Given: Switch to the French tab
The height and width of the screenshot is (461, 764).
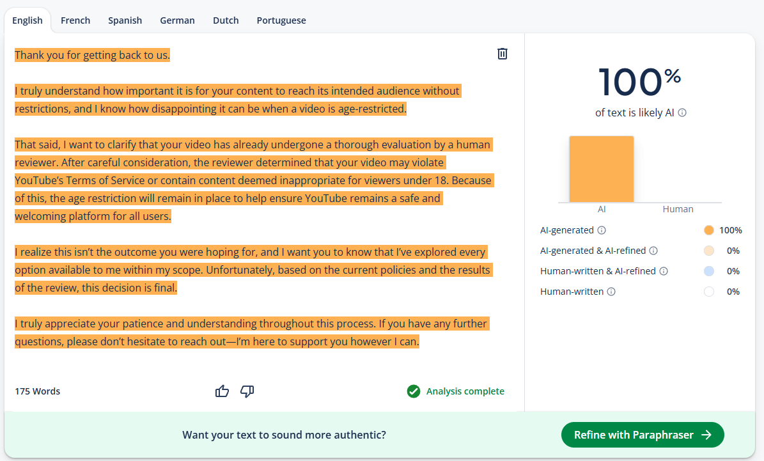Looking at the screenshot, I should click(75, 20).
